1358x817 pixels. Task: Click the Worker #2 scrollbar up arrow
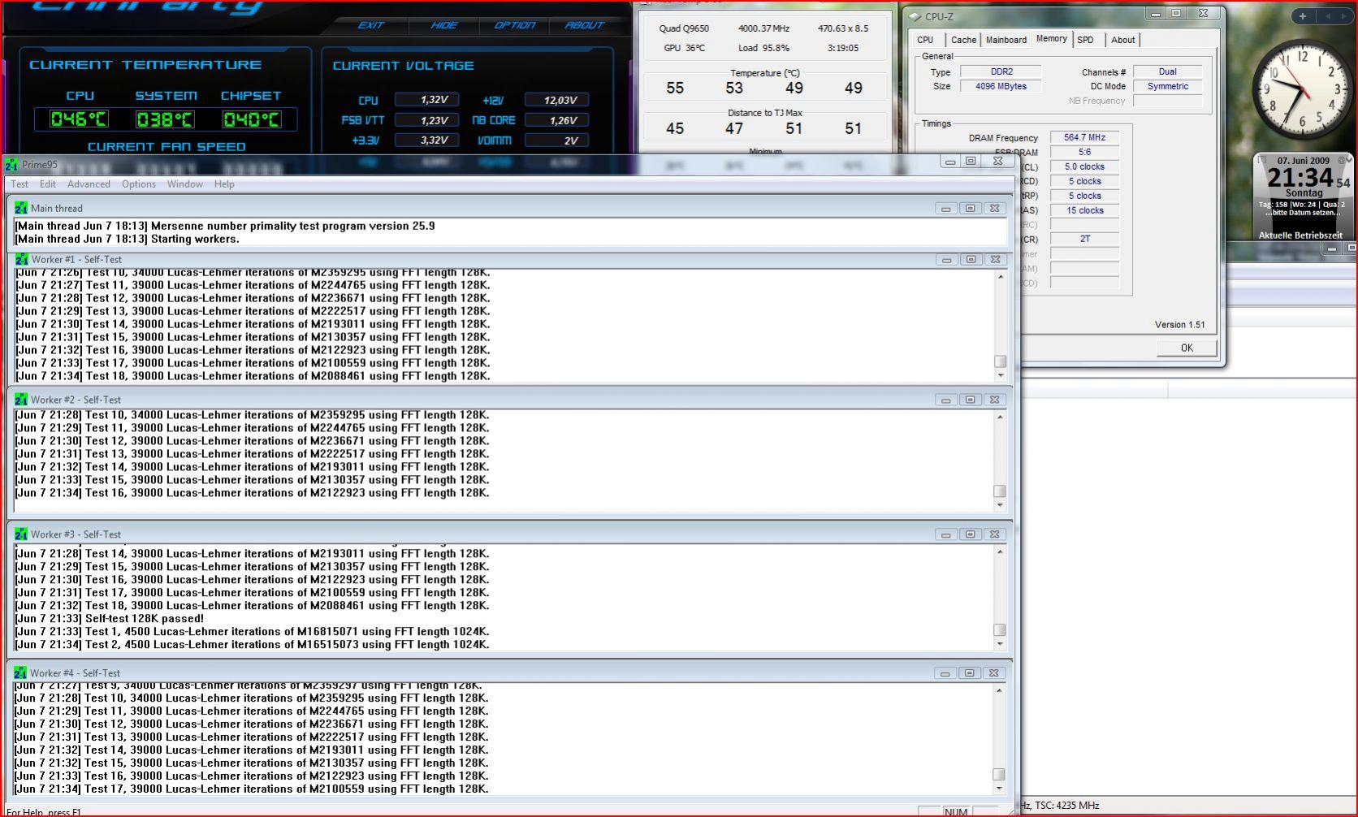click(x=1000, y=417)
